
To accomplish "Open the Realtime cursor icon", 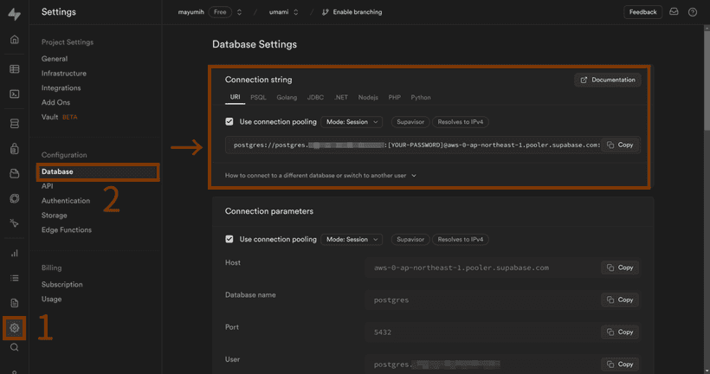I will [15, 223].
